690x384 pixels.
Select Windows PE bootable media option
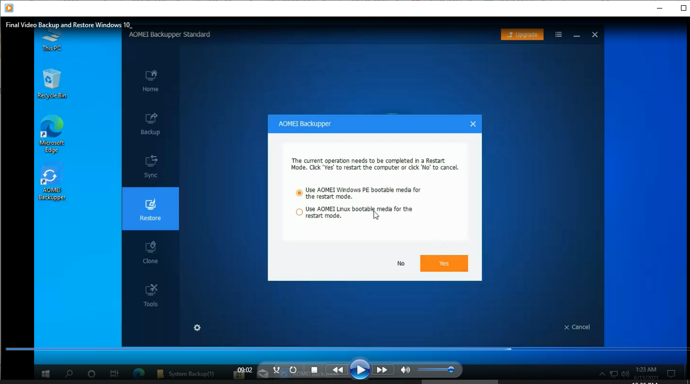click(299, 193)
